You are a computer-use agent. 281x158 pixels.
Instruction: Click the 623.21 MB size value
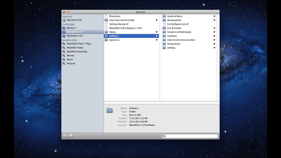(135, 115)
